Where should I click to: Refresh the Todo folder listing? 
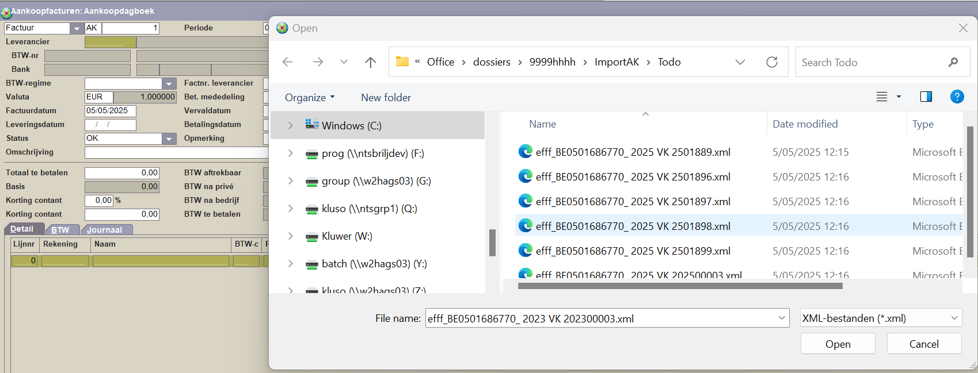[x=771, y=62]
